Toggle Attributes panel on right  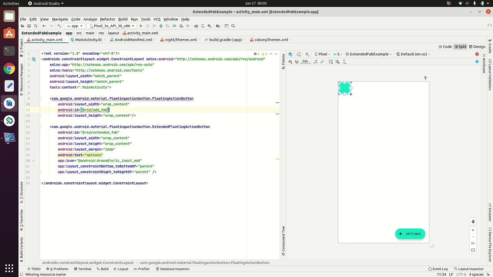tap(484, 63)
